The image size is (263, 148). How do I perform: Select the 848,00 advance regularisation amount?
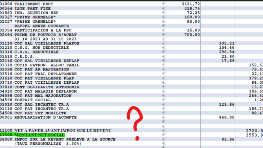(x=227, y=118)
